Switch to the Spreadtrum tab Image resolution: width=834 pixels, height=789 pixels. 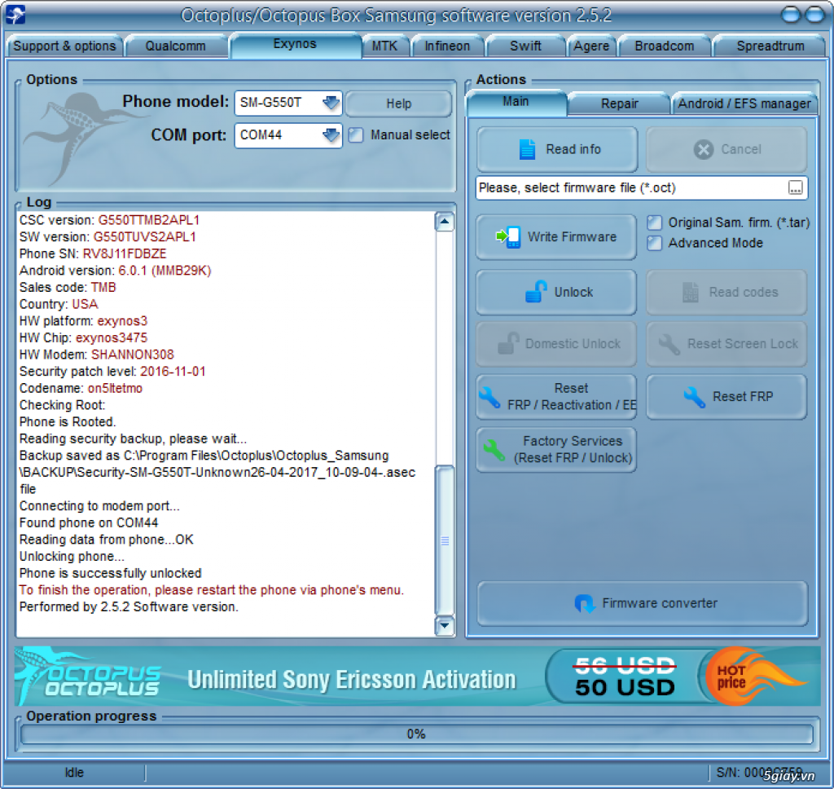pos(770,46)
